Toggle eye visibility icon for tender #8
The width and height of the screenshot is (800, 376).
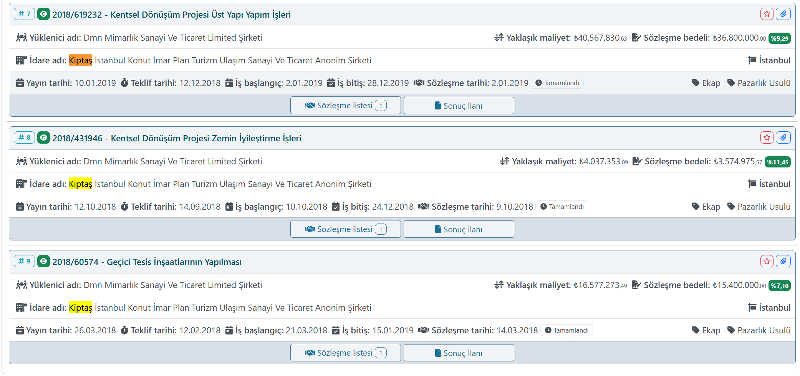point(44,138)
